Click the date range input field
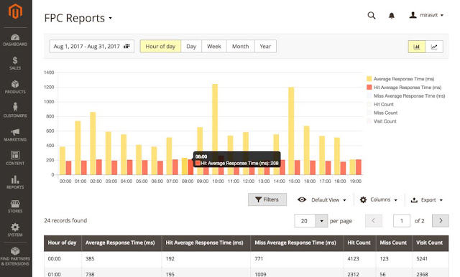Screen dimensions: 460x277 click(92, 46)
